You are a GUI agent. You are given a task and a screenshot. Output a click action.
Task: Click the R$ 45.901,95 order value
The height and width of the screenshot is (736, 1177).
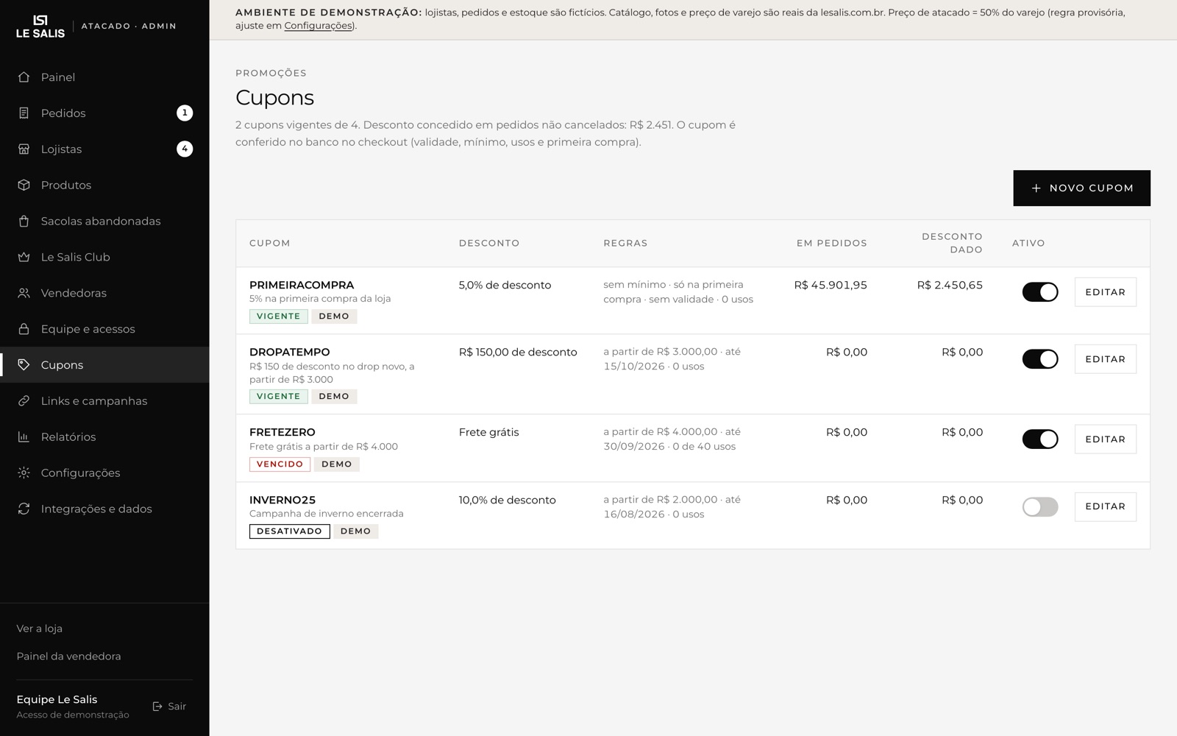[x=831, y=286]
